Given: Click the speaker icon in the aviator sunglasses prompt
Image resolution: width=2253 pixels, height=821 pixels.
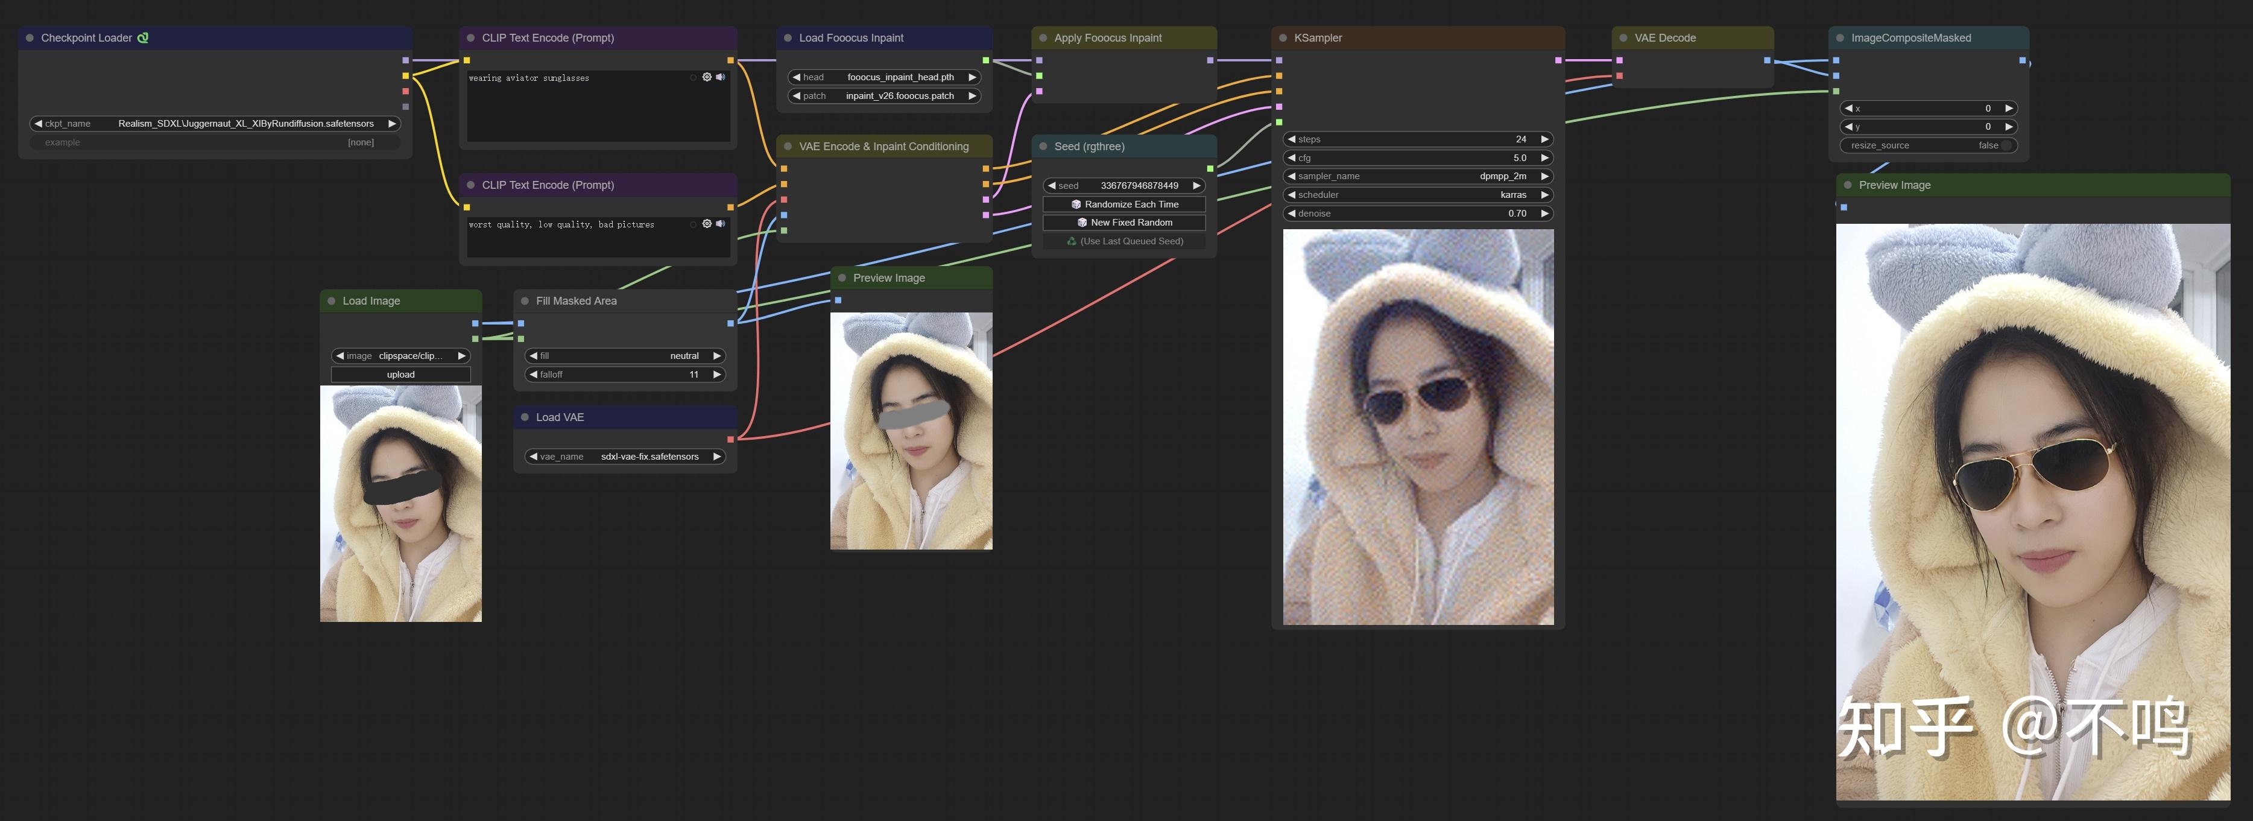Looking at the screenshot, I should [x=721, y=77].
